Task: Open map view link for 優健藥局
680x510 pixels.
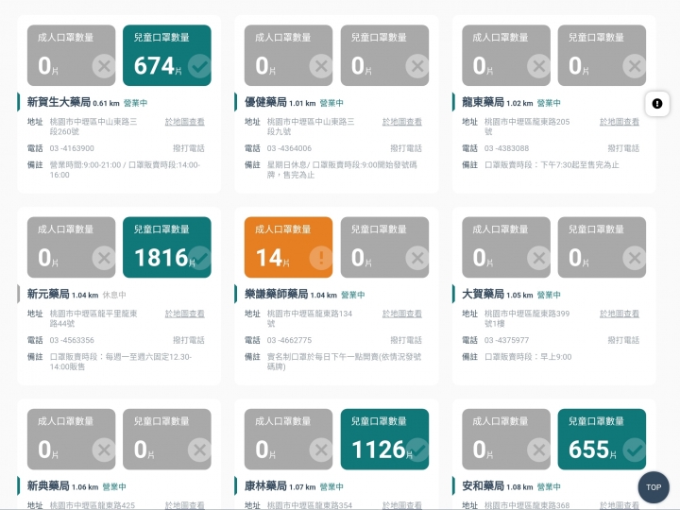Action: [402, 122]
